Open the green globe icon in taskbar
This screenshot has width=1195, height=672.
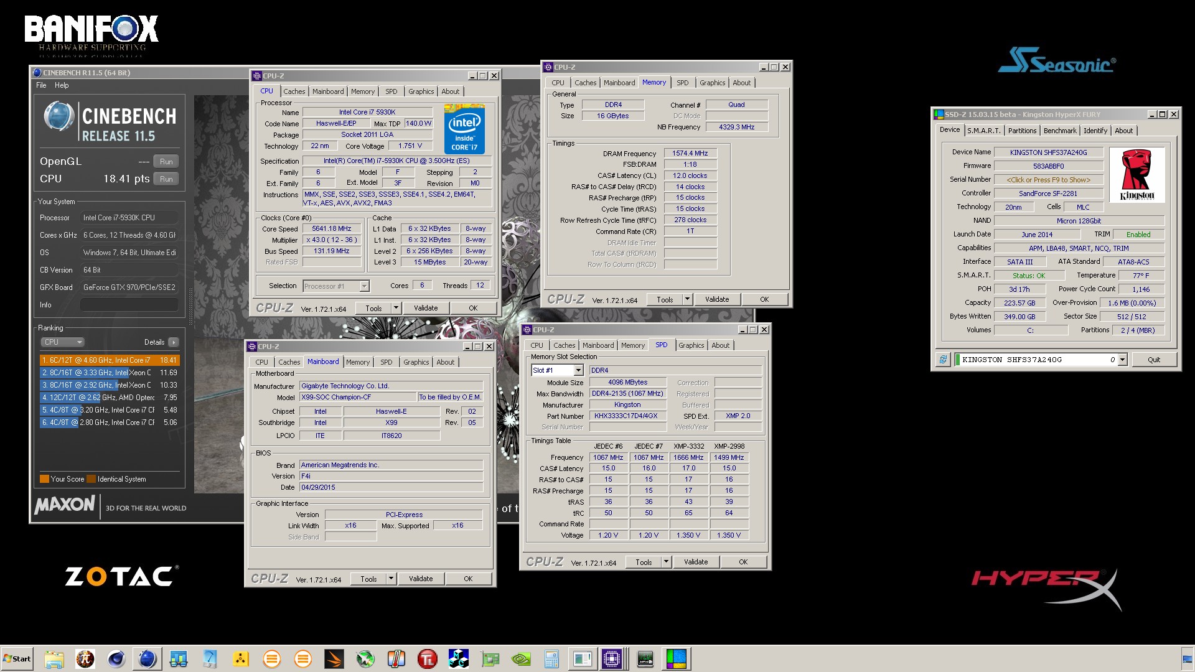pos(365,659)
